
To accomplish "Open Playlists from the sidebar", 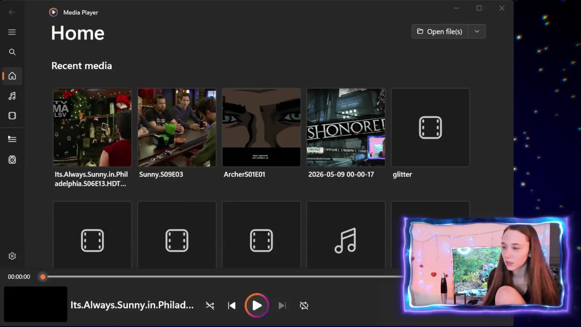I will [x=12, y=160].
